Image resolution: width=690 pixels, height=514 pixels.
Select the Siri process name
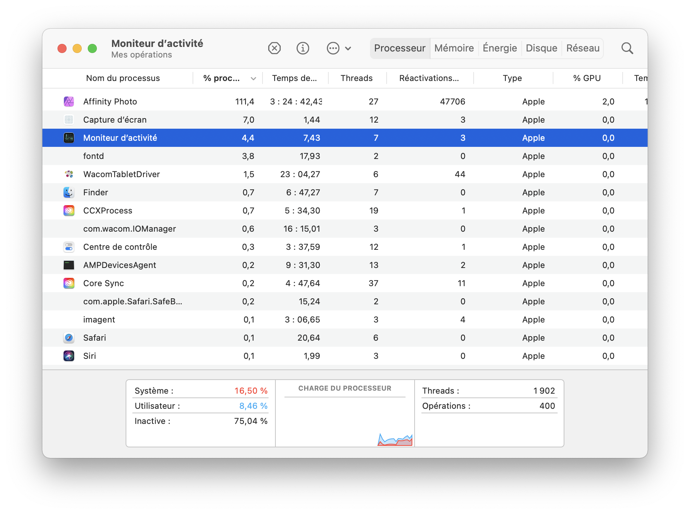tap(90, 356)
